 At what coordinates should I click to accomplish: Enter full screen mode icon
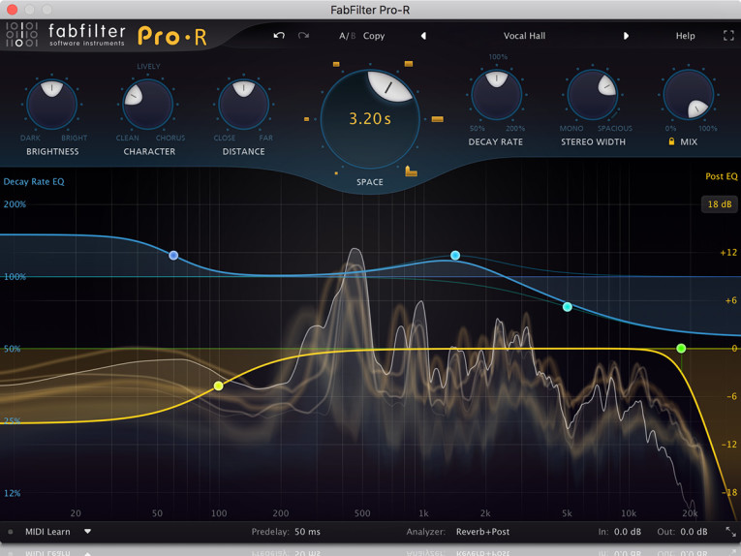[x=728, y=36]
